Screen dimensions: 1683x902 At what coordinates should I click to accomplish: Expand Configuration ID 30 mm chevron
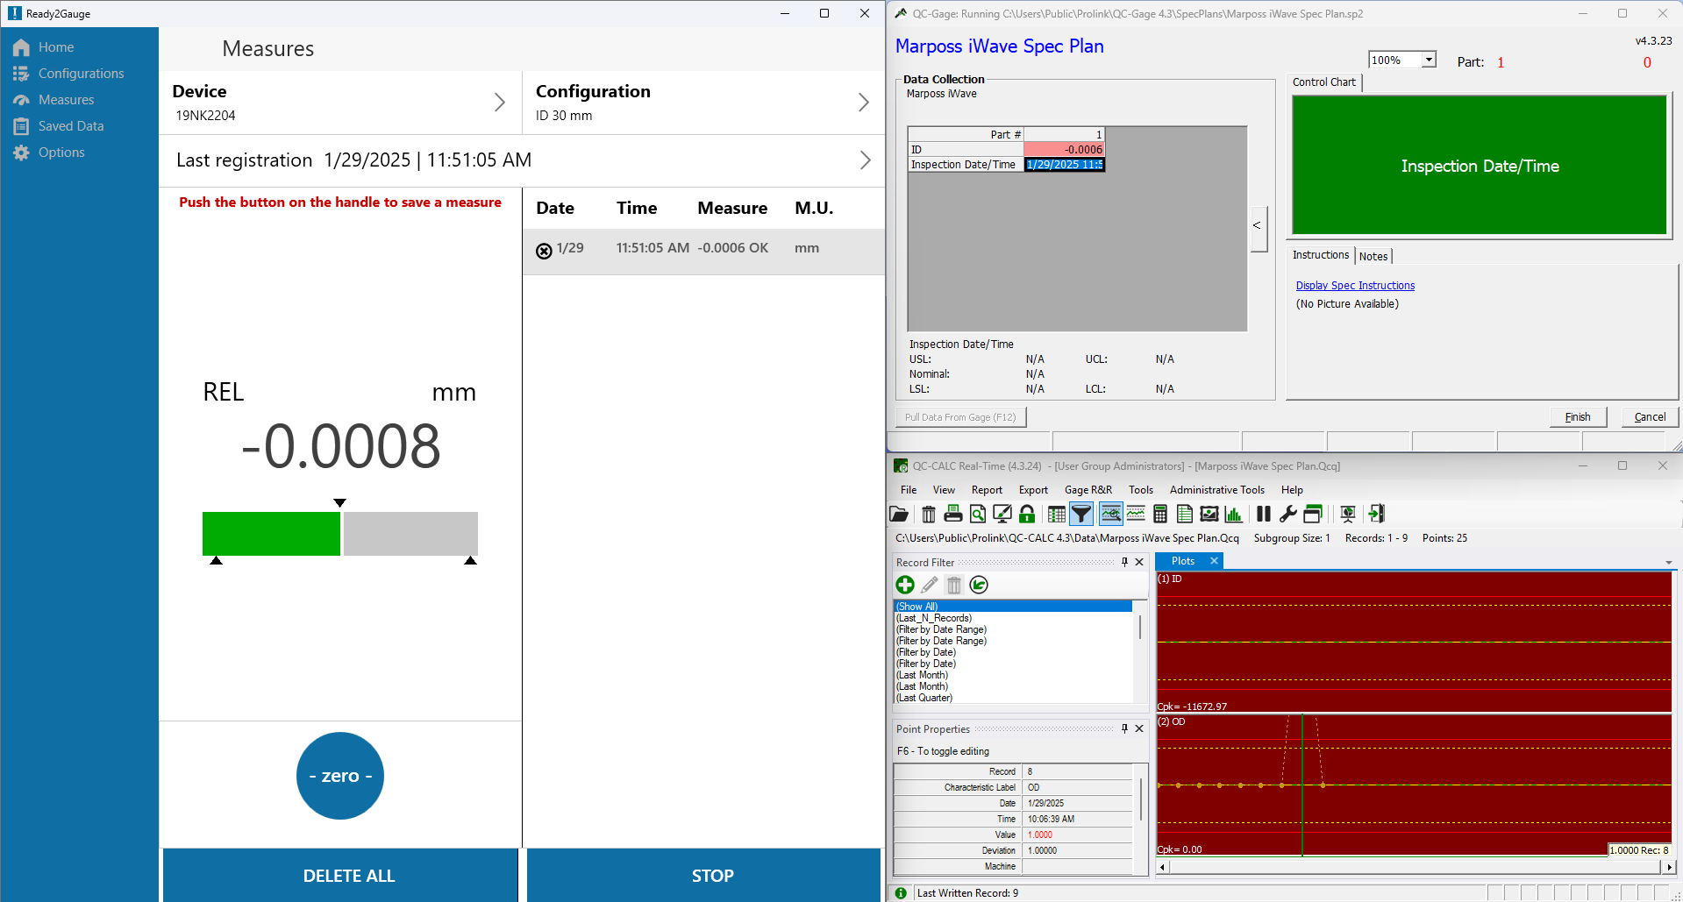click(863, 103)
